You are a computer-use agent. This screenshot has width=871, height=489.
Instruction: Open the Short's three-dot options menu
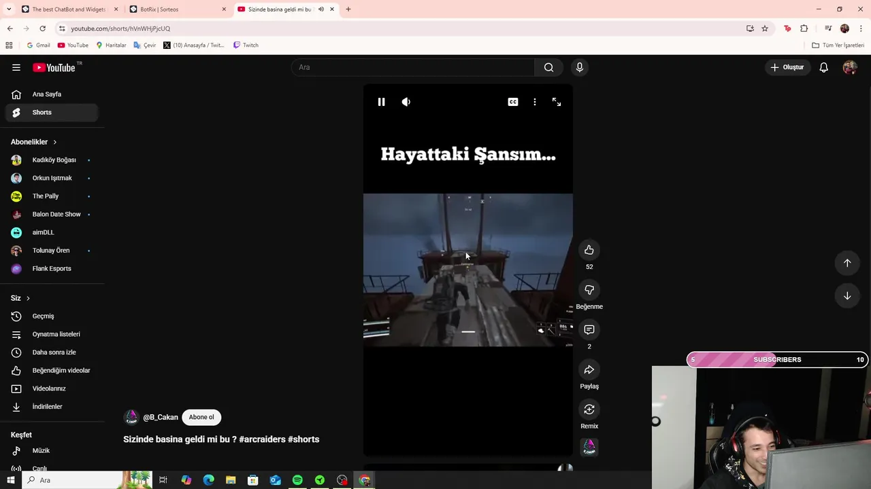tap(535, 102)
